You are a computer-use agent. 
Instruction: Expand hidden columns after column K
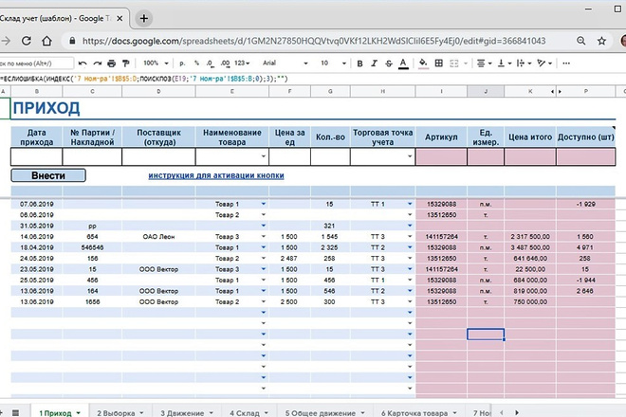560,92
